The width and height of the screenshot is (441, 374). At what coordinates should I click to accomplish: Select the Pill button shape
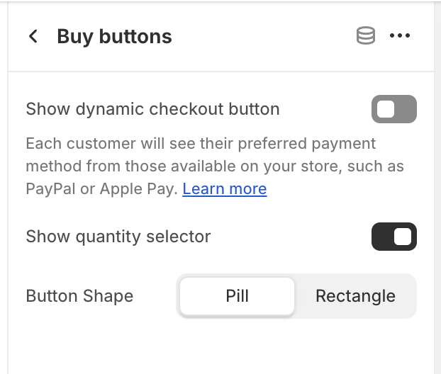point(237,296)
